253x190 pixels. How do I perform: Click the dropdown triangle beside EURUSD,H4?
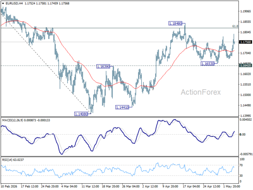3,3
